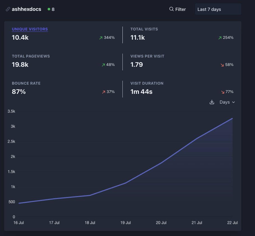Select the Unique Visitors metric
The image size is (255, 236).
click(30, 29)
